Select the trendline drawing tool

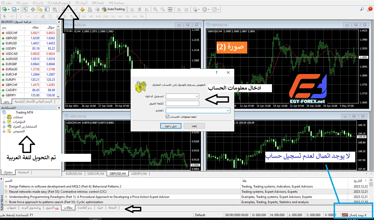(36, 16)
